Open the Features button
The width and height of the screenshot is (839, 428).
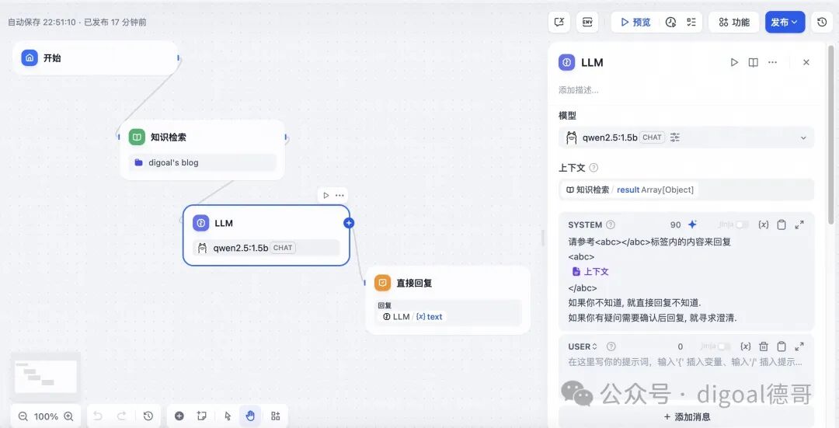[733, 22]
